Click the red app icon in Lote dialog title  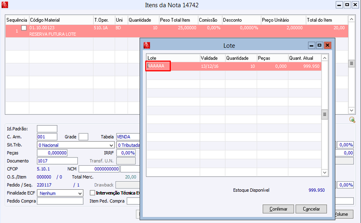[147, 45]
